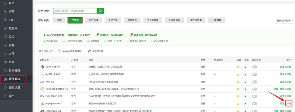The image size is (295, 112).
Task: Open Node.js版本管理器 row folder icon
Action: pos(238,89)
